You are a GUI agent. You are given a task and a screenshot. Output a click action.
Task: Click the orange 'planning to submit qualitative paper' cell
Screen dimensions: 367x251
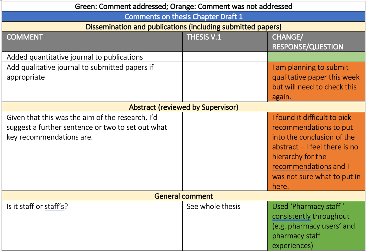(315, 82)
